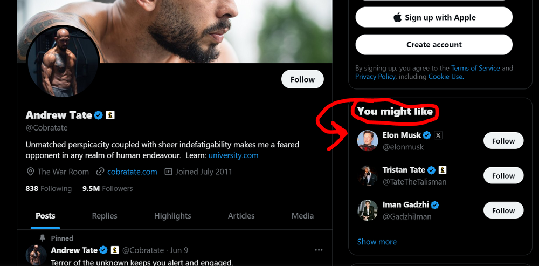Click the chess affiliate badge on Andrew Tate's profile
The width and height of the screenshot is (539, 266).
pos(110,115)
